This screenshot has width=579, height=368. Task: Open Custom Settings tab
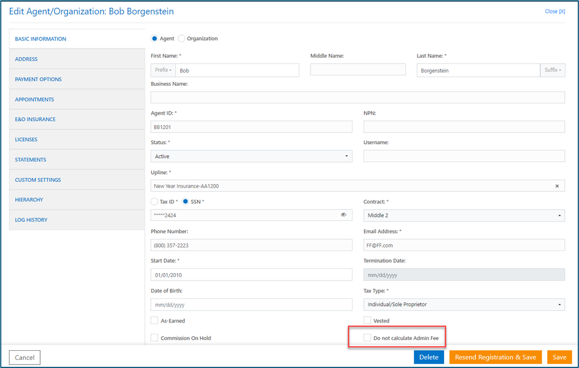[77, 180]
